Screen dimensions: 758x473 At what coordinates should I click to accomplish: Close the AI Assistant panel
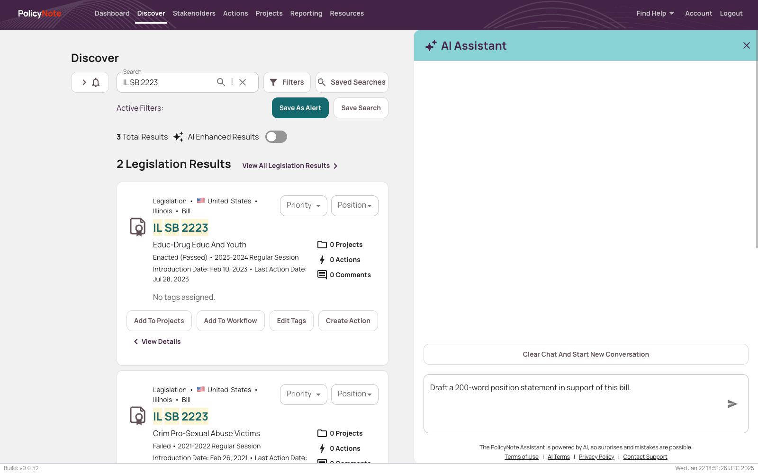[747, 45]
